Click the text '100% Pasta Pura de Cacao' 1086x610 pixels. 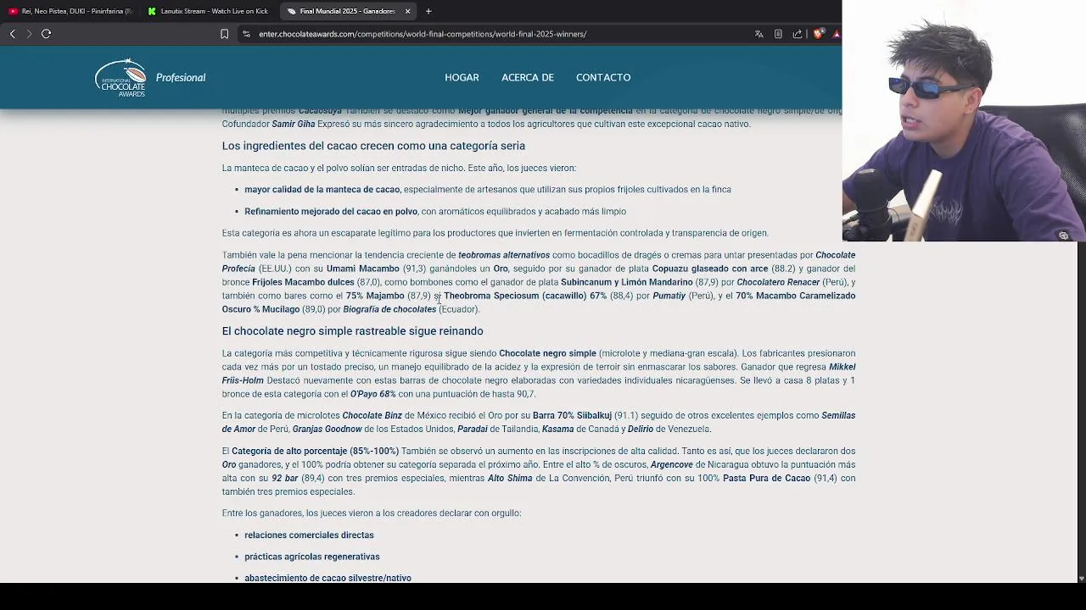click(754, 479)
